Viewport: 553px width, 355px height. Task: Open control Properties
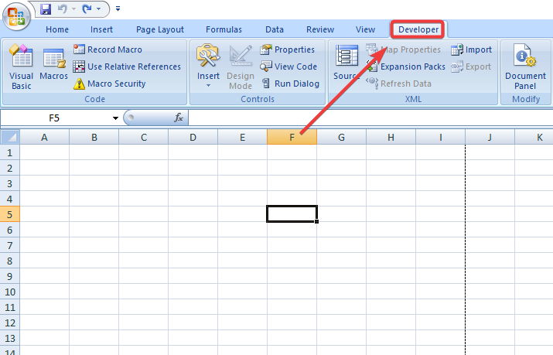(x=287, y=49)
